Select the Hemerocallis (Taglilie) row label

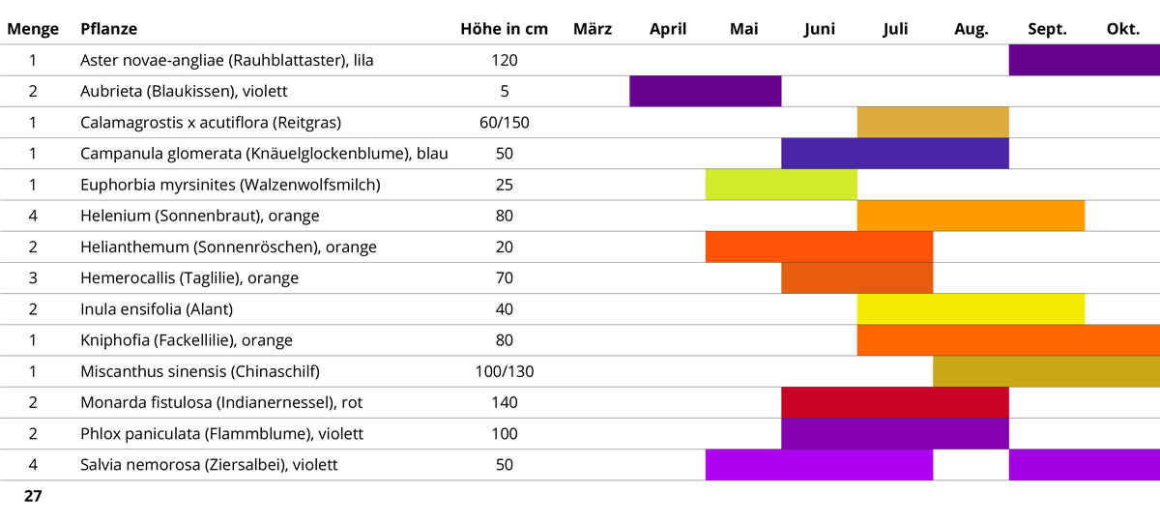pos(189,278)
